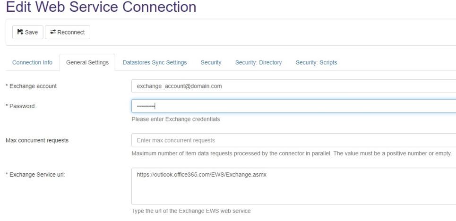Viewport: 456px width, 221px height.
Task: Go to the Security tab
Action: 211,62
